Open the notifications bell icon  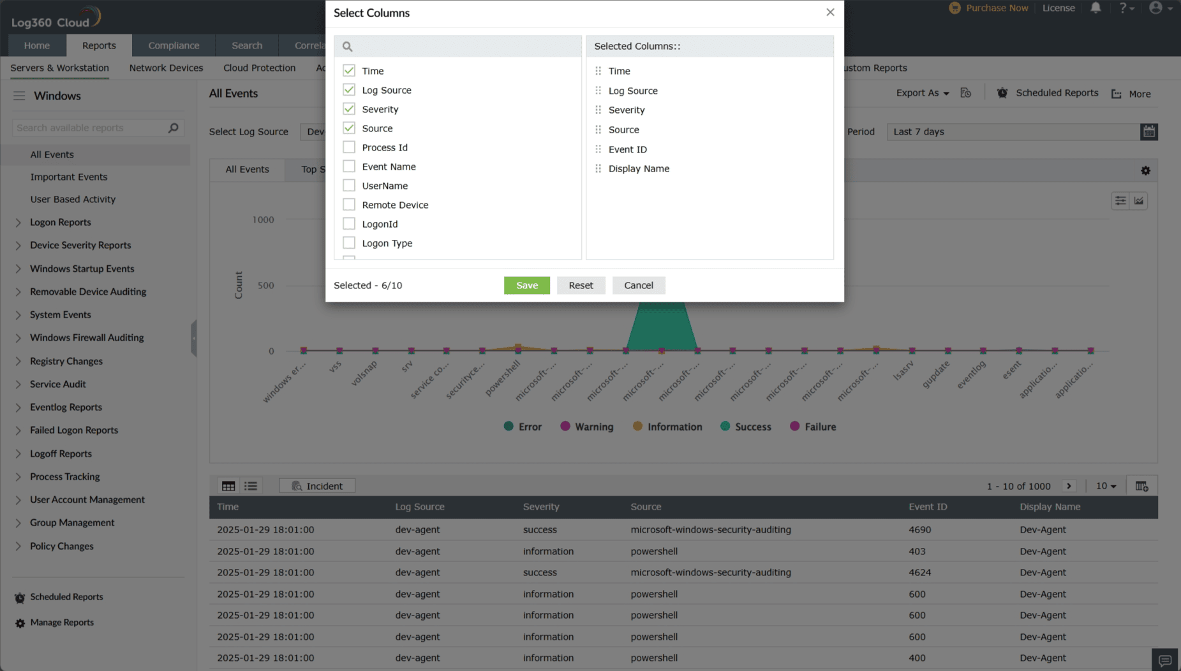pyautogui.click(x=1096, y=8)
